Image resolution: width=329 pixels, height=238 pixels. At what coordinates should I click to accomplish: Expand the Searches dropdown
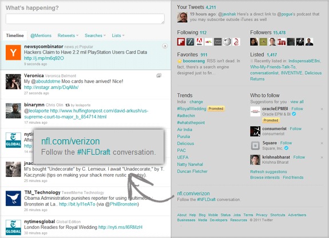point(95,35)
